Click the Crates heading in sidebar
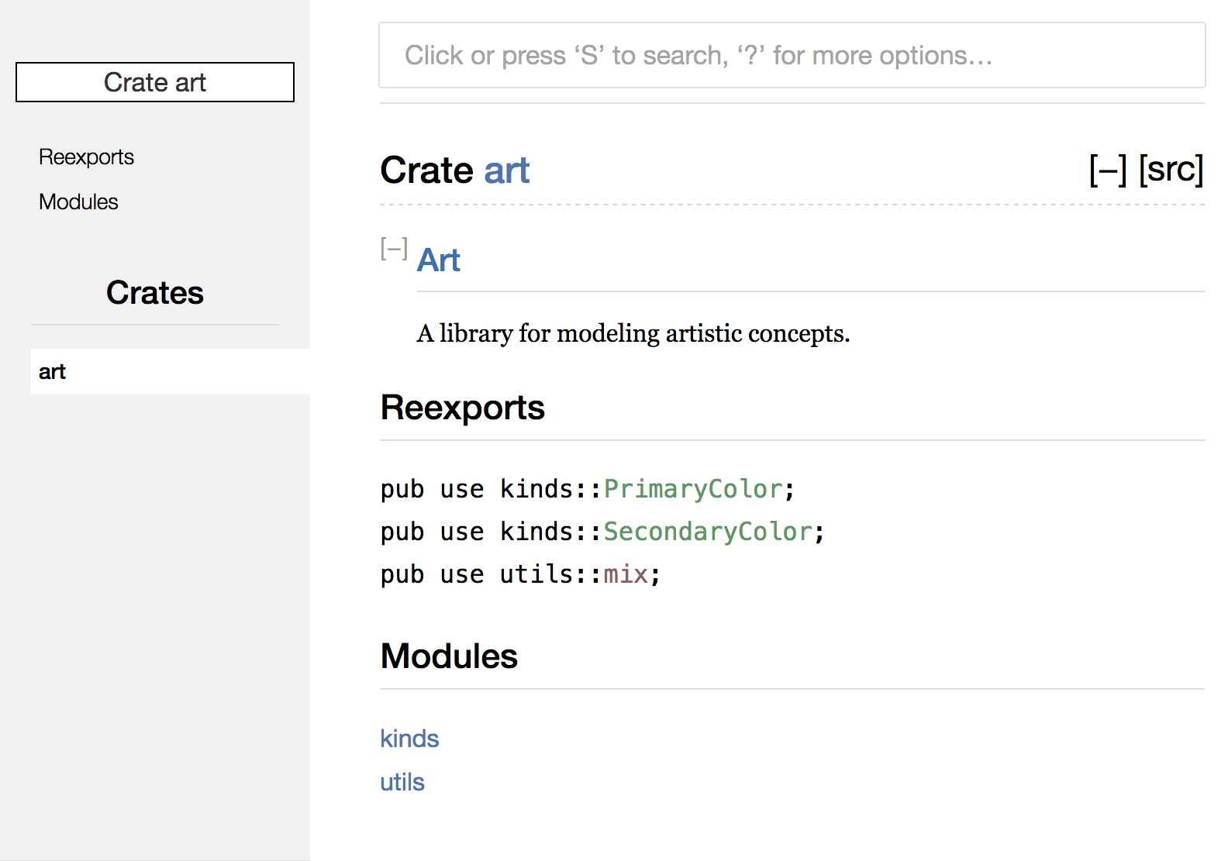 [155, 293]
